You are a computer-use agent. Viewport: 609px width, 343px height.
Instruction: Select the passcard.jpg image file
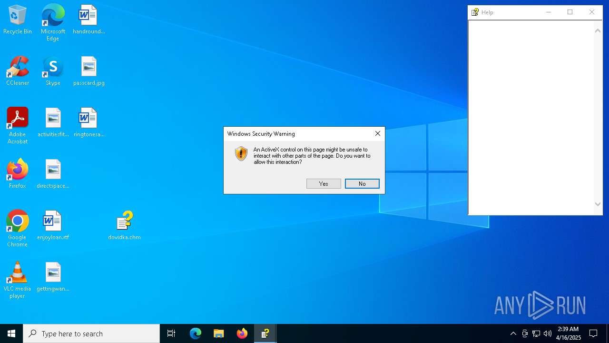[88, 71]
